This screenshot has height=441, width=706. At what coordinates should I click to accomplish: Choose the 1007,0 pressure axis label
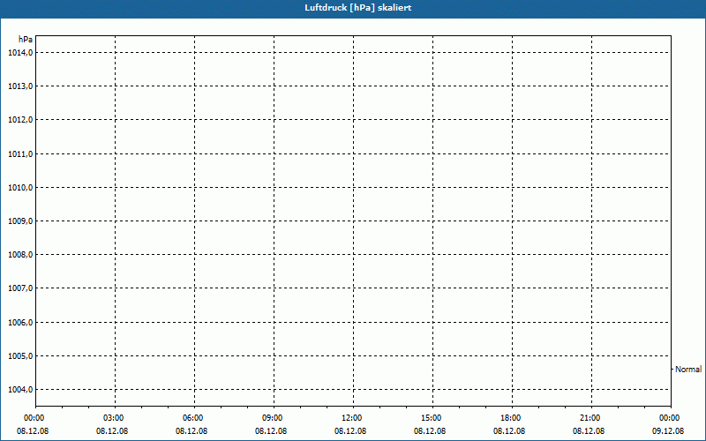coord(19,288)
